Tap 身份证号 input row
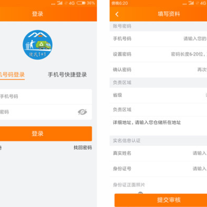The height and width of the screenshot is (207, 207). coord(158,168)
